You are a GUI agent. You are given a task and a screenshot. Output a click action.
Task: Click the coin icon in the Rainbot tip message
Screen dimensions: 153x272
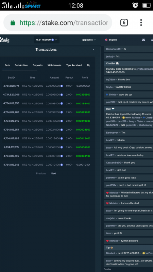pos(123,118)
